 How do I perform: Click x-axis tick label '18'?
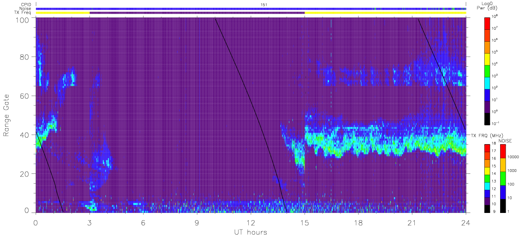click(358, 222)
